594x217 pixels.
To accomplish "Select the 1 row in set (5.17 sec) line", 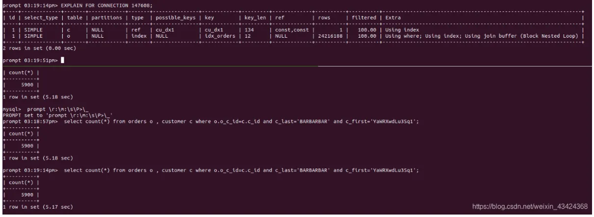I will click(x=37, y=207).
